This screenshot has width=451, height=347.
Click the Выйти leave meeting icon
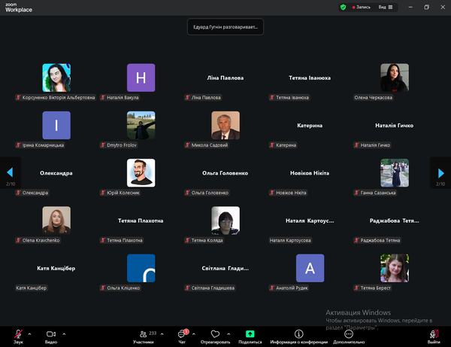434,333
